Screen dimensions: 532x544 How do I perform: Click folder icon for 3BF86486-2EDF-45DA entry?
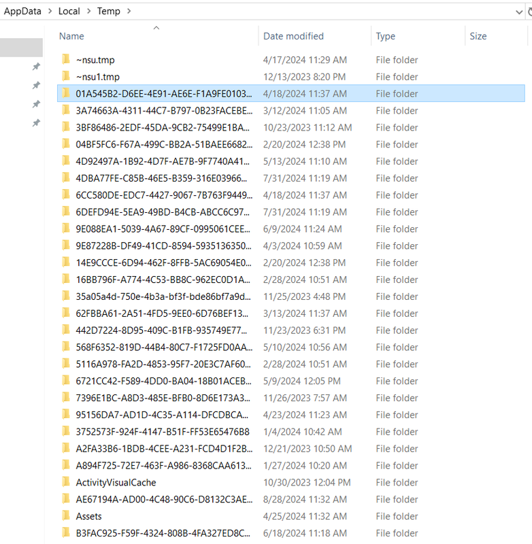pyautogui.click(x=66, y=127)
